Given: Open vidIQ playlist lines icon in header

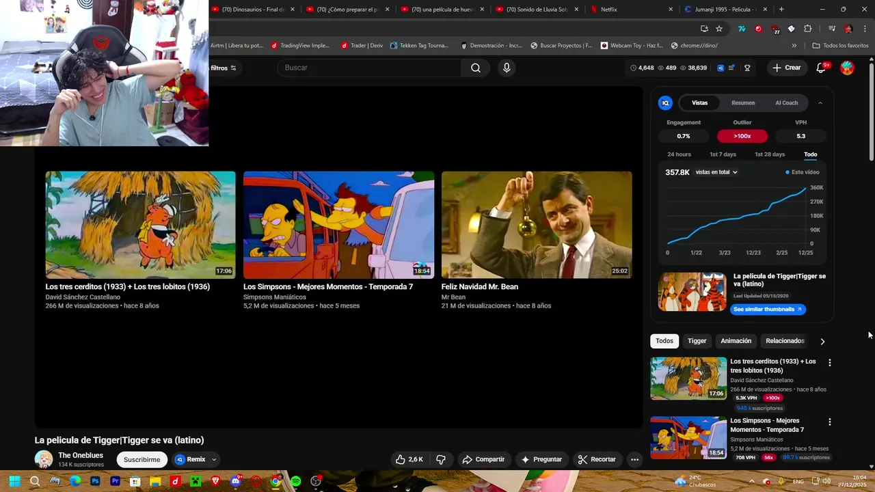Looking at the screenshot, I should pos(731,68).
